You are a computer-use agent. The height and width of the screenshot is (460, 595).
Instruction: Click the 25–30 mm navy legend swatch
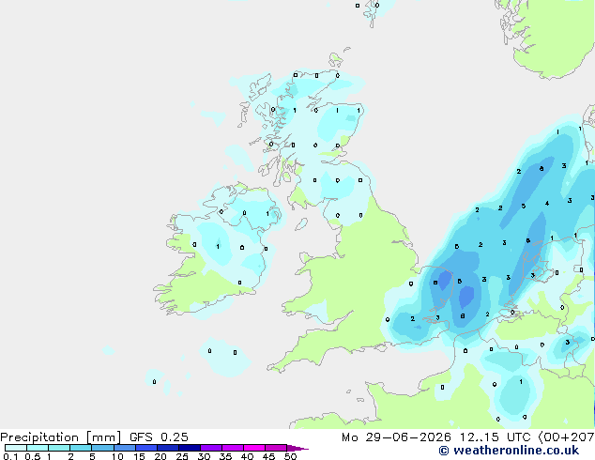pyautogui.click(x=189, y=448)
